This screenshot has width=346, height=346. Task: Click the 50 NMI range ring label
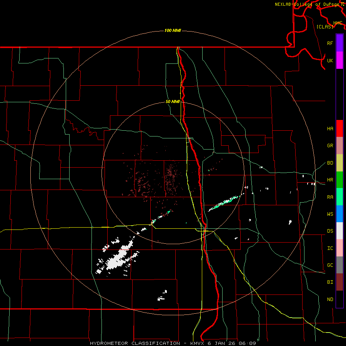173,101
